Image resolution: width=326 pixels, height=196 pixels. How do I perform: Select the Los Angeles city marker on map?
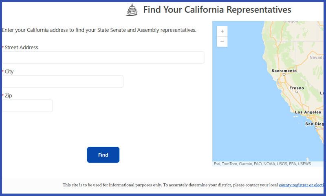click(x=308, y=116)
